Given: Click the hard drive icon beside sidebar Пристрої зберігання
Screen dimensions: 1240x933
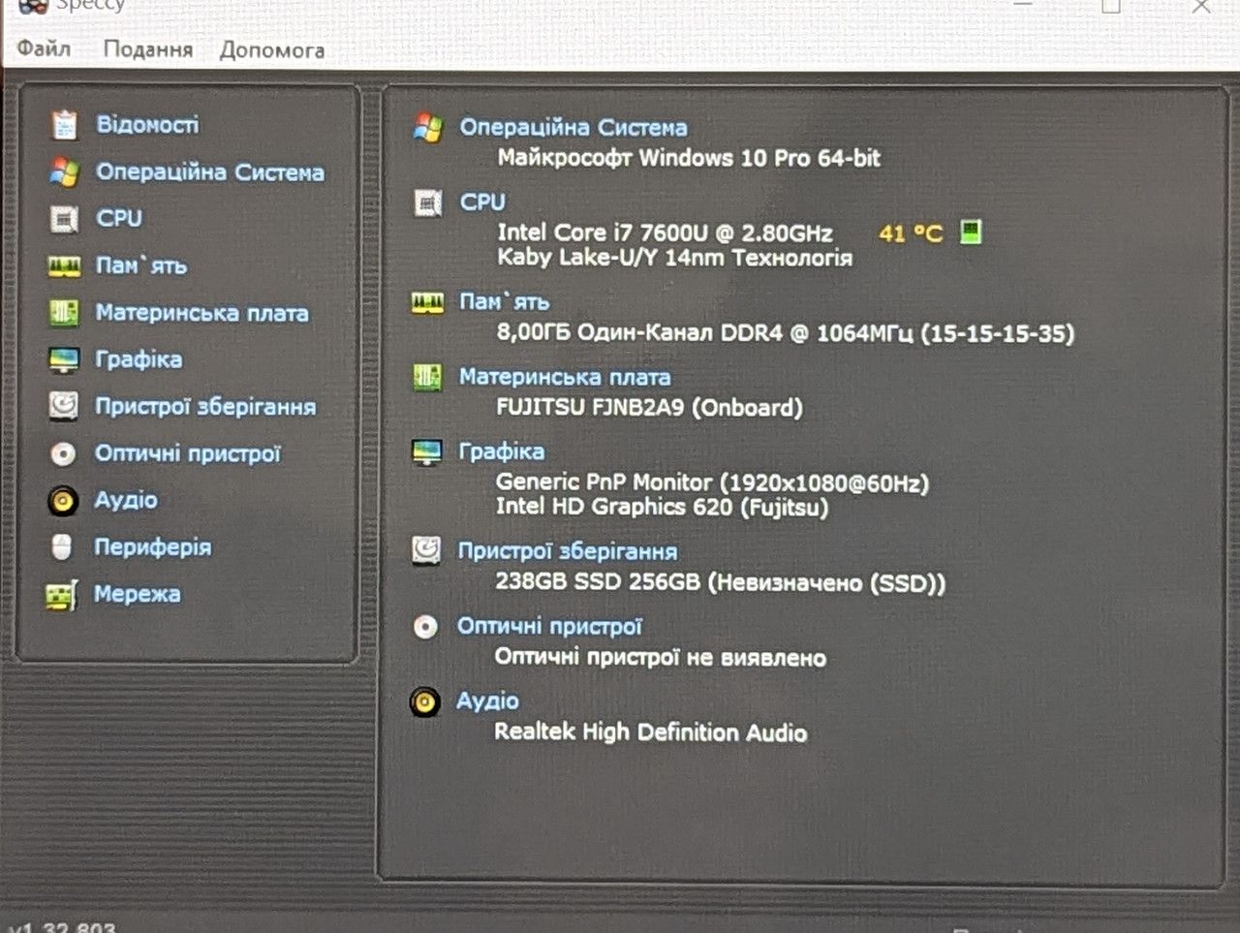Looking at the screenshot, I should [64, 406].
